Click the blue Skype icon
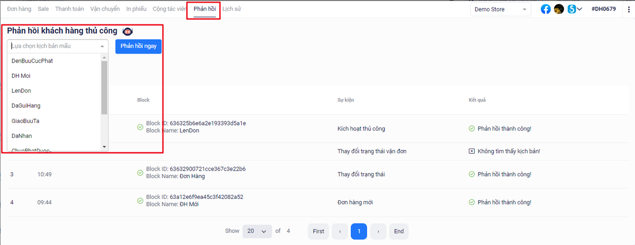The width and height of the screenshot is (635, 245). [x=572, y=9]
